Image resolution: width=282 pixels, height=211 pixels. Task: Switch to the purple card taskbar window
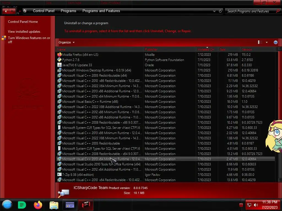coord(70,205)
